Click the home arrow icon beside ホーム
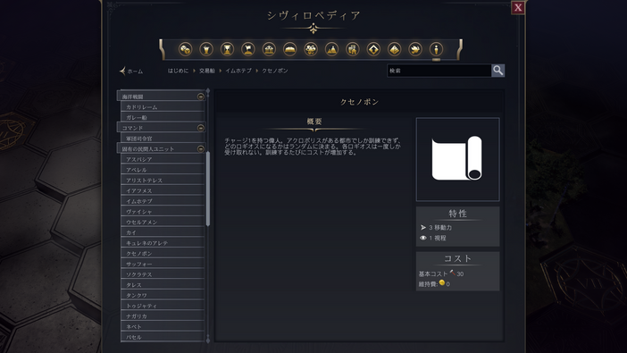This screenshot has height=353, width=627. [x=122, y=71]
